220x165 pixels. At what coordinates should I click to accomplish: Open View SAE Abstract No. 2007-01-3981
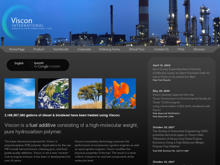click(x=171, y=151)
